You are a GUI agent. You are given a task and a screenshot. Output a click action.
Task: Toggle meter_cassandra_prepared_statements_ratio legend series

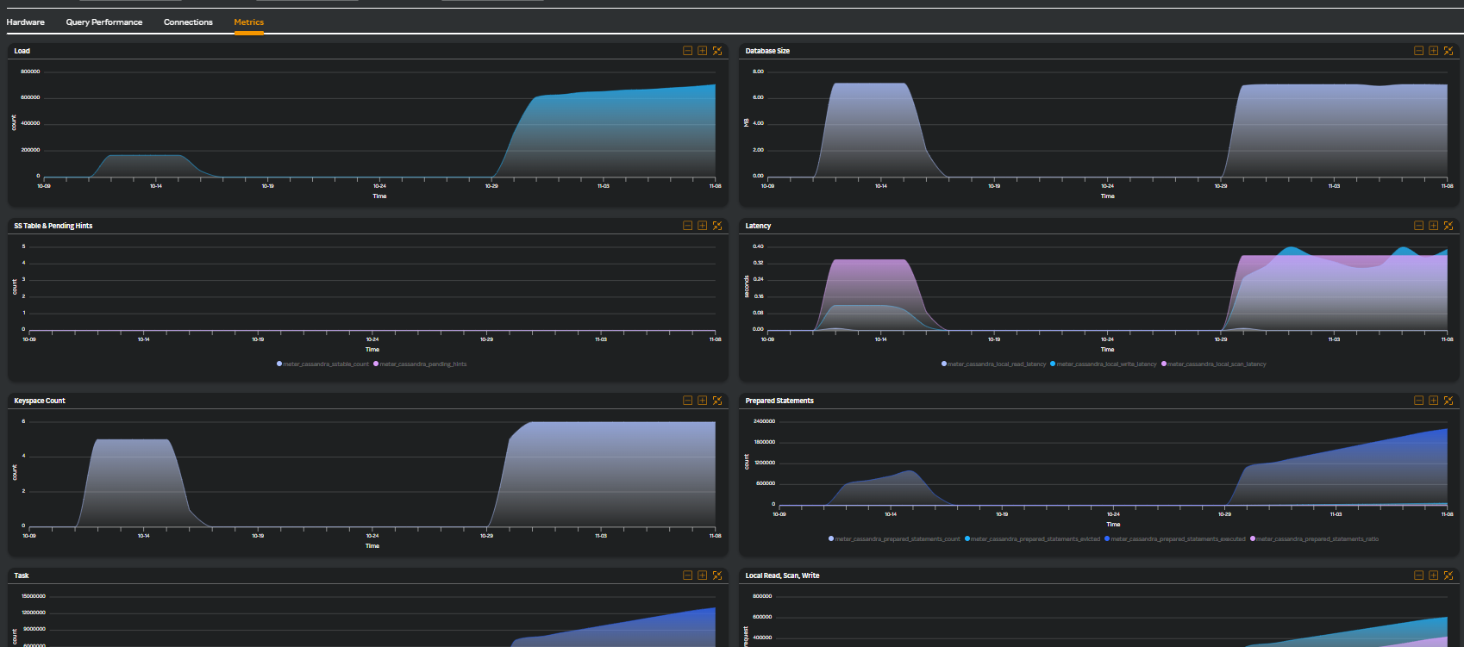coord(1314,539)
